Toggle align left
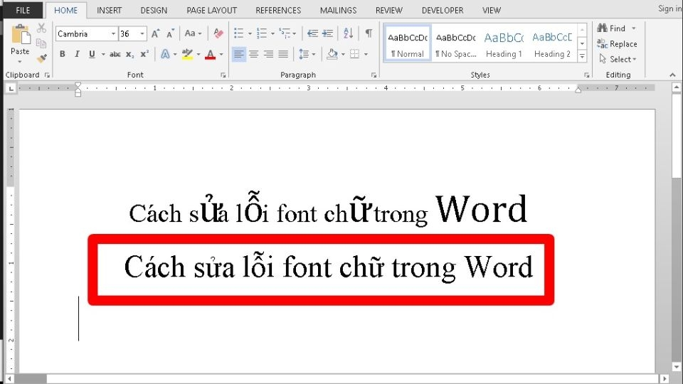 click(x=239, y=55)
